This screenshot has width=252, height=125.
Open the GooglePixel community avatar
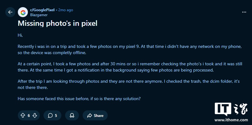point(23,12)
